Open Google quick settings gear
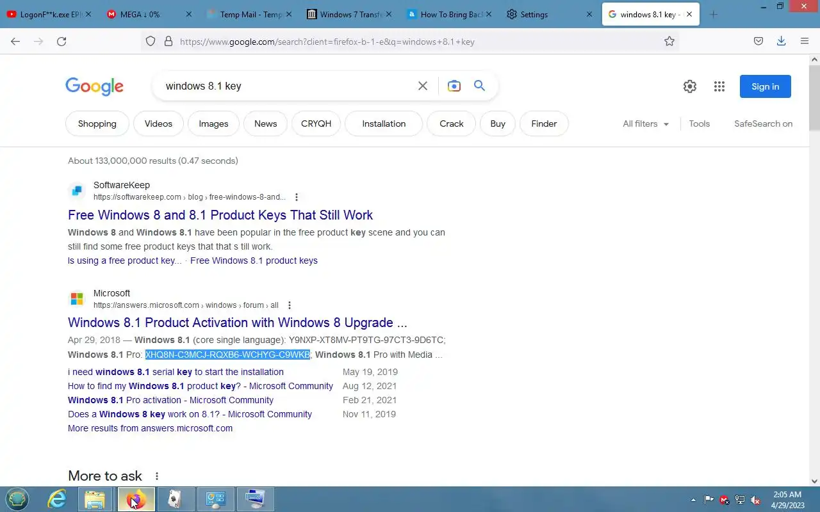820x512 pixels. (690, 86)
